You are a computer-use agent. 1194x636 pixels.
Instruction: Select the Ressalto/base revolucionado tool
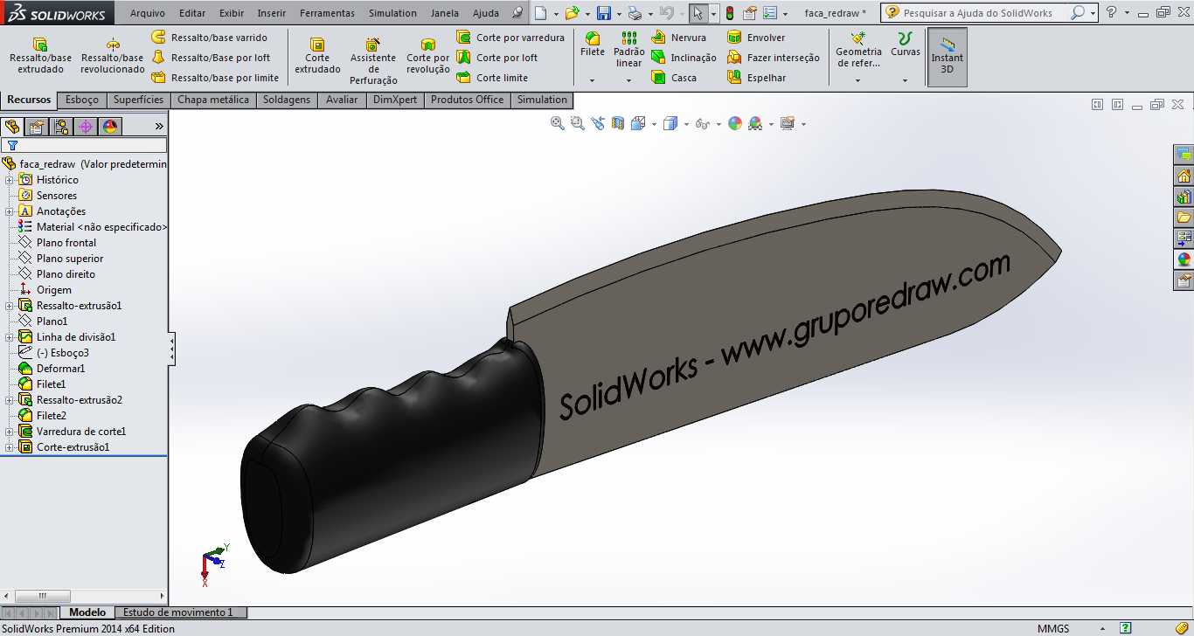(112, 55)
